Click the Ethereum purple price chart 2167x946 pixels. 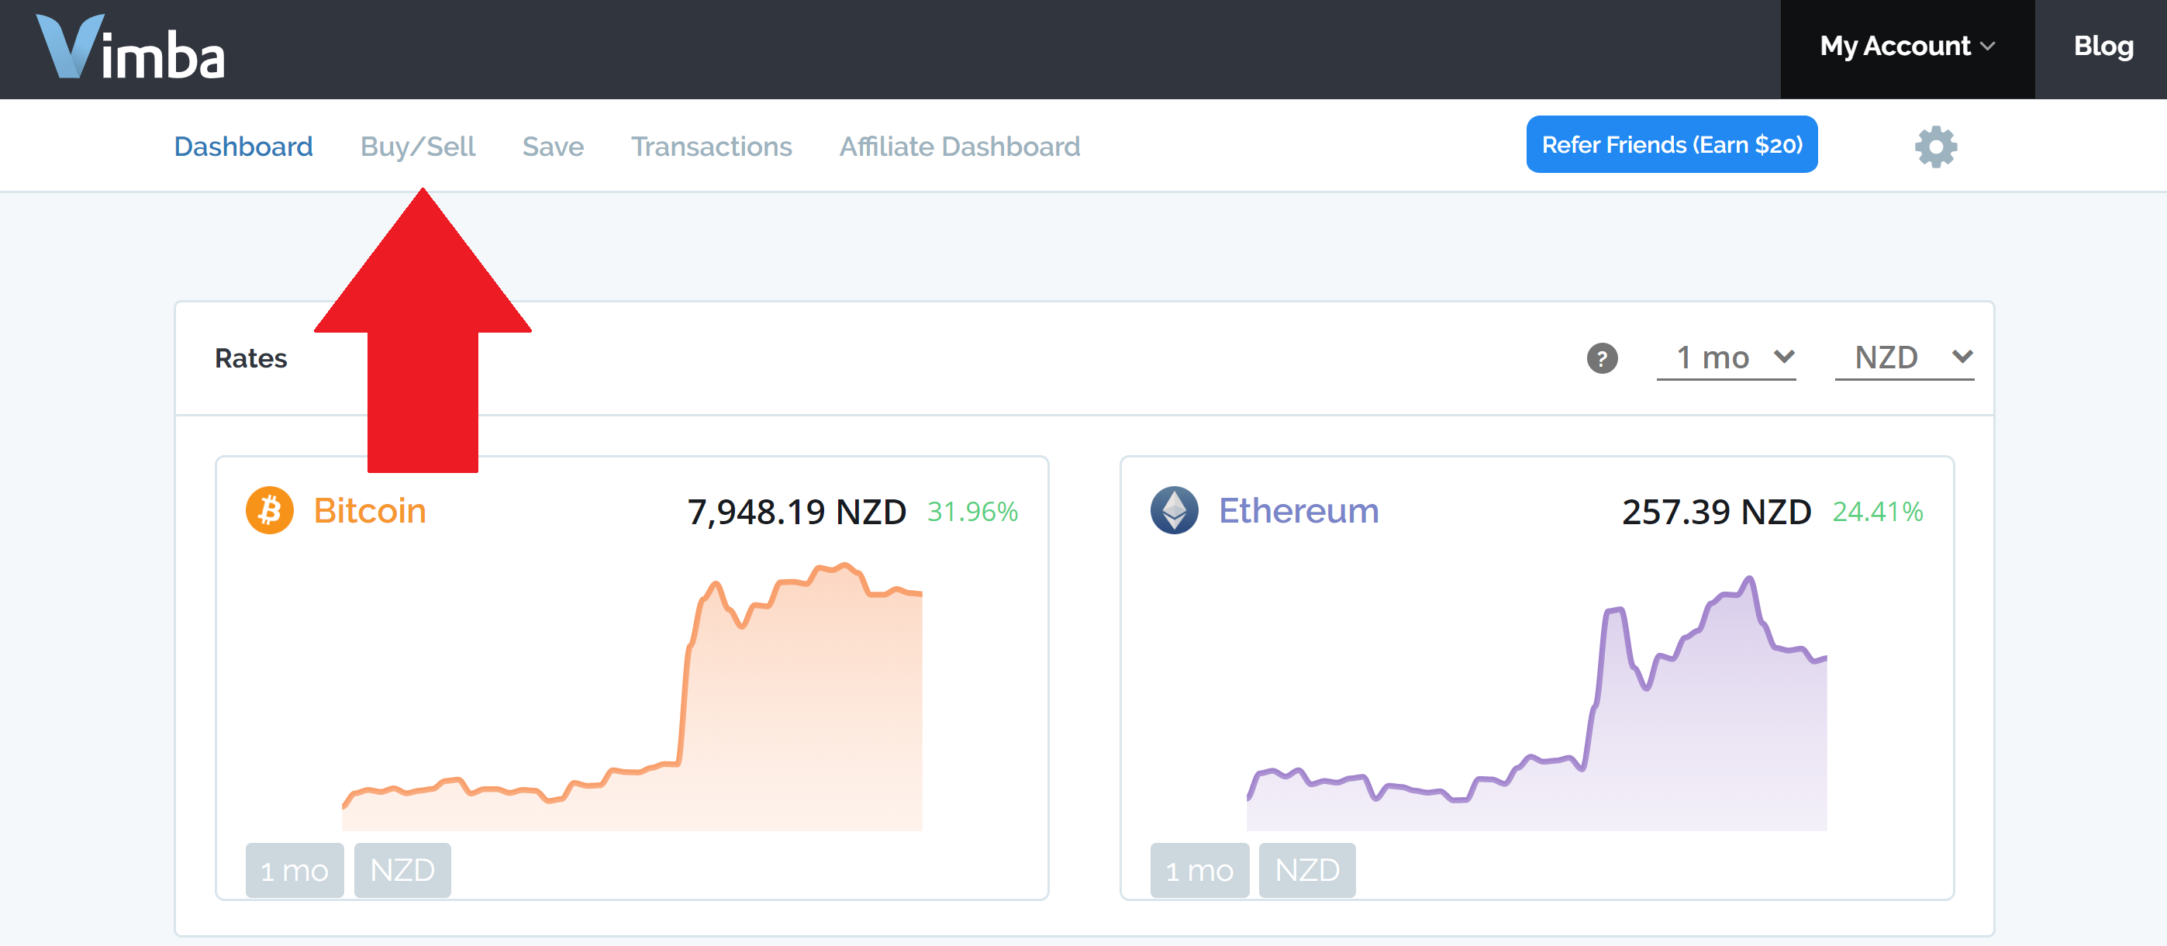[1536, 703]
